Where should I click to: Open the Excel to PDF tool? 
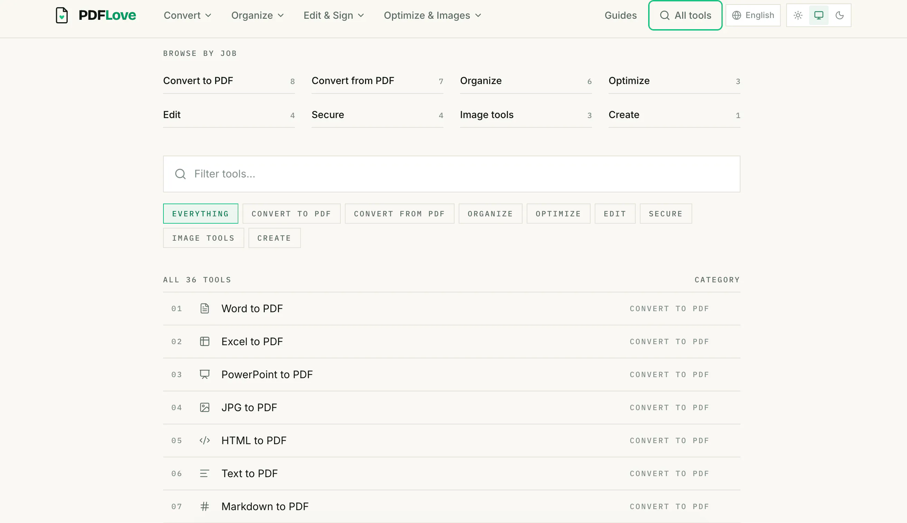tap(451, 342)
